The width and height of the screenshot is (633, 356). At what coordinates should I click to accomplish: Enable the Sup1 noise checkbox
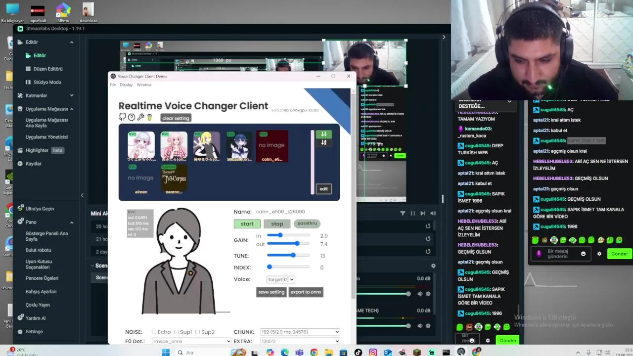(x=176, y=332)
